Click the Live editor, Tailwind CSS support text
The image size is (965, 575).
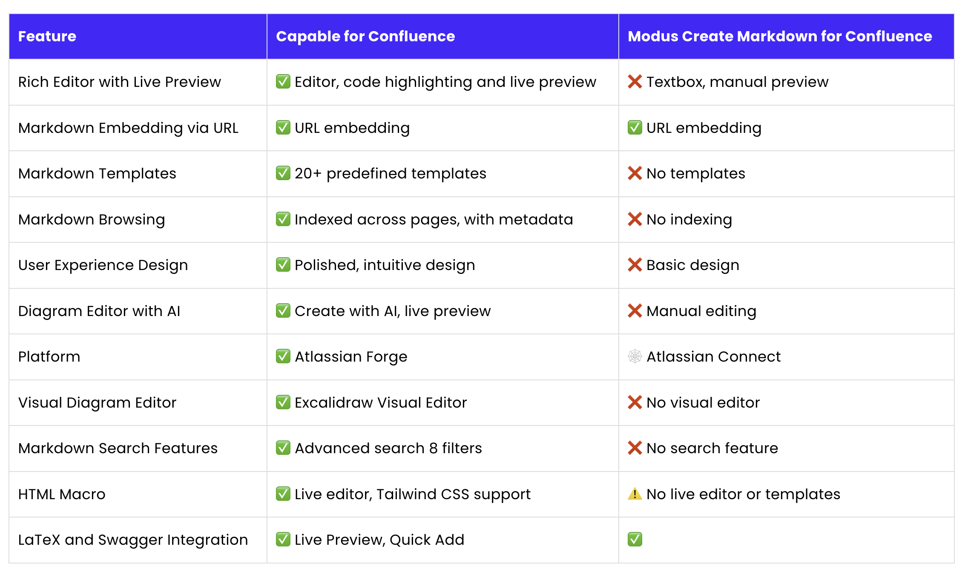412,494
